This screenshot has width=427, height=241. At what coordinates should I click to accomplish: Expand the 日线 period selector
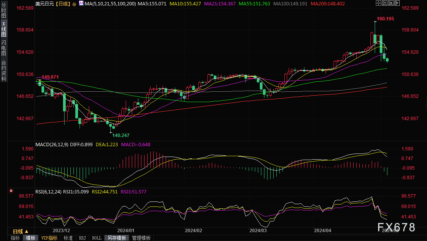tap(21, 231)
